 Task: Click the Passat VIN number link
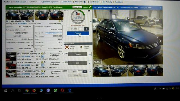(54, 33)
